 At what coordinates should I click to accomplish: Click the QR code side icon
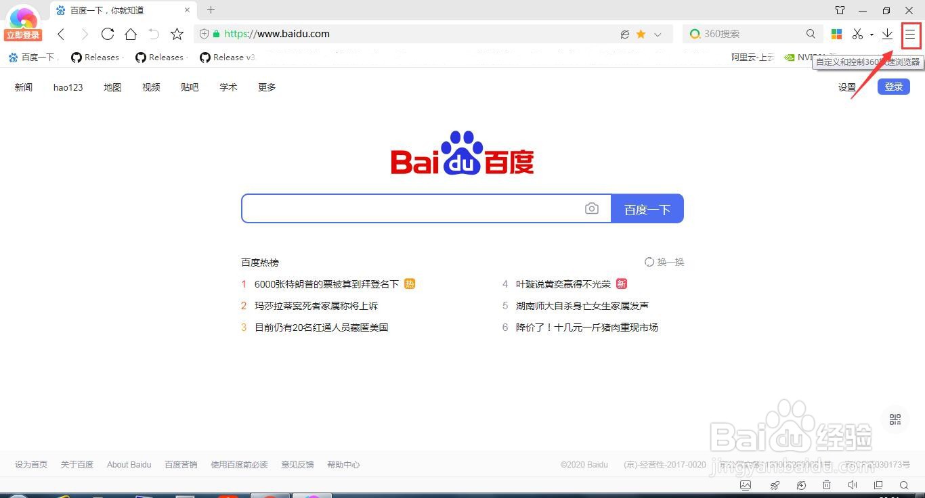click(895, 420)
